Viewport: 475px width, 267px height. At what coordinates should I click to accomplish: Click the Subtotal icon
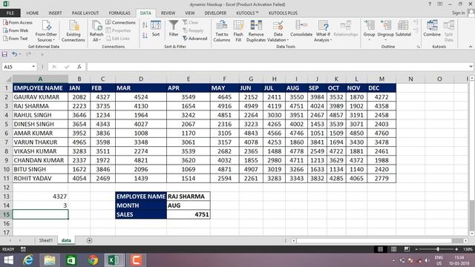(403, 24)
